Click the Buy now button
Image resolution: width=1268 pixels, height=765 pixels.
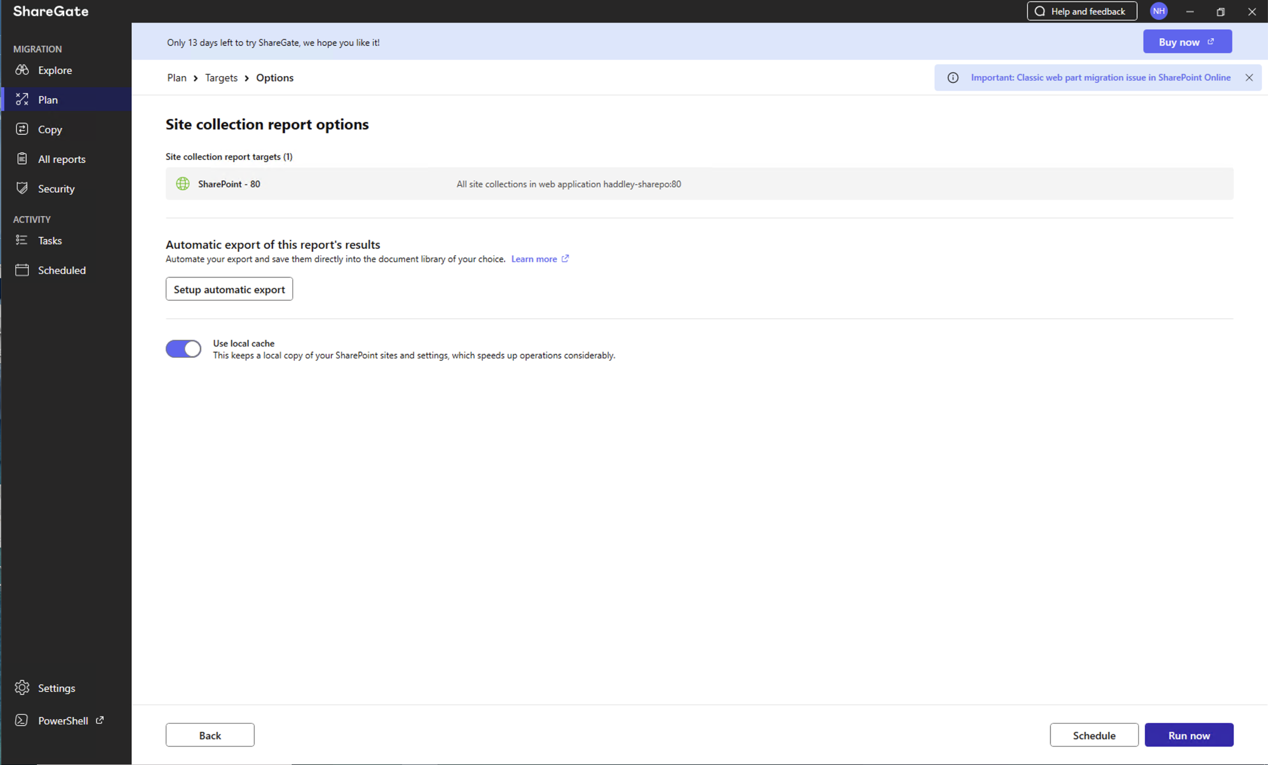pyautogui.click(x=1187, y=42)
